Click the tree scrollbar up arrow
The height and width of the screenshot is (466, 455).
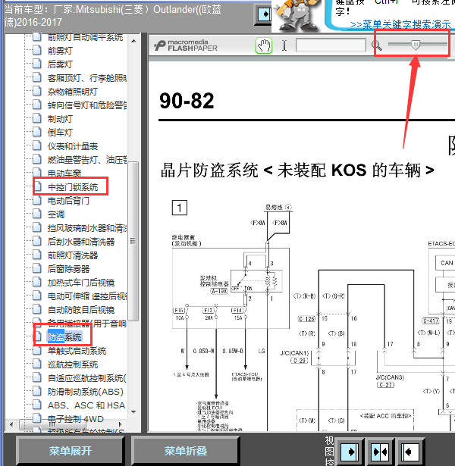tap(133, 41)
